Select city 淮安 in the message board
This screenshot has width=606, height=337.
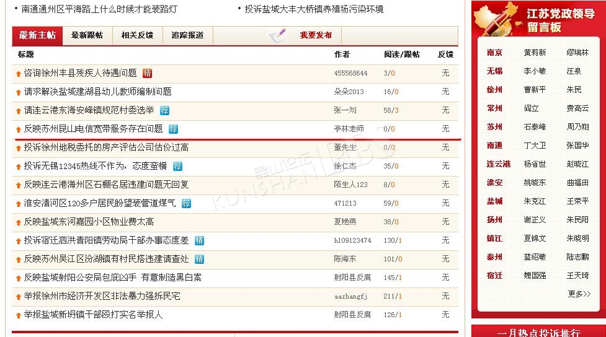tap(494, 182)
